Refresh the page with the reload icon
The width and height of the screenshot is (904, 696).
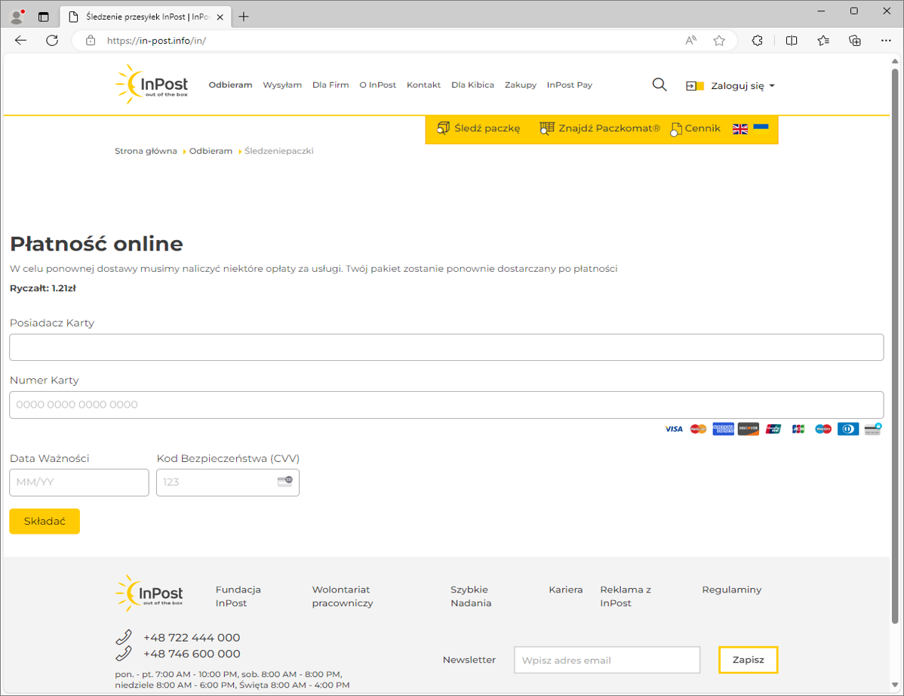point(52,41)
